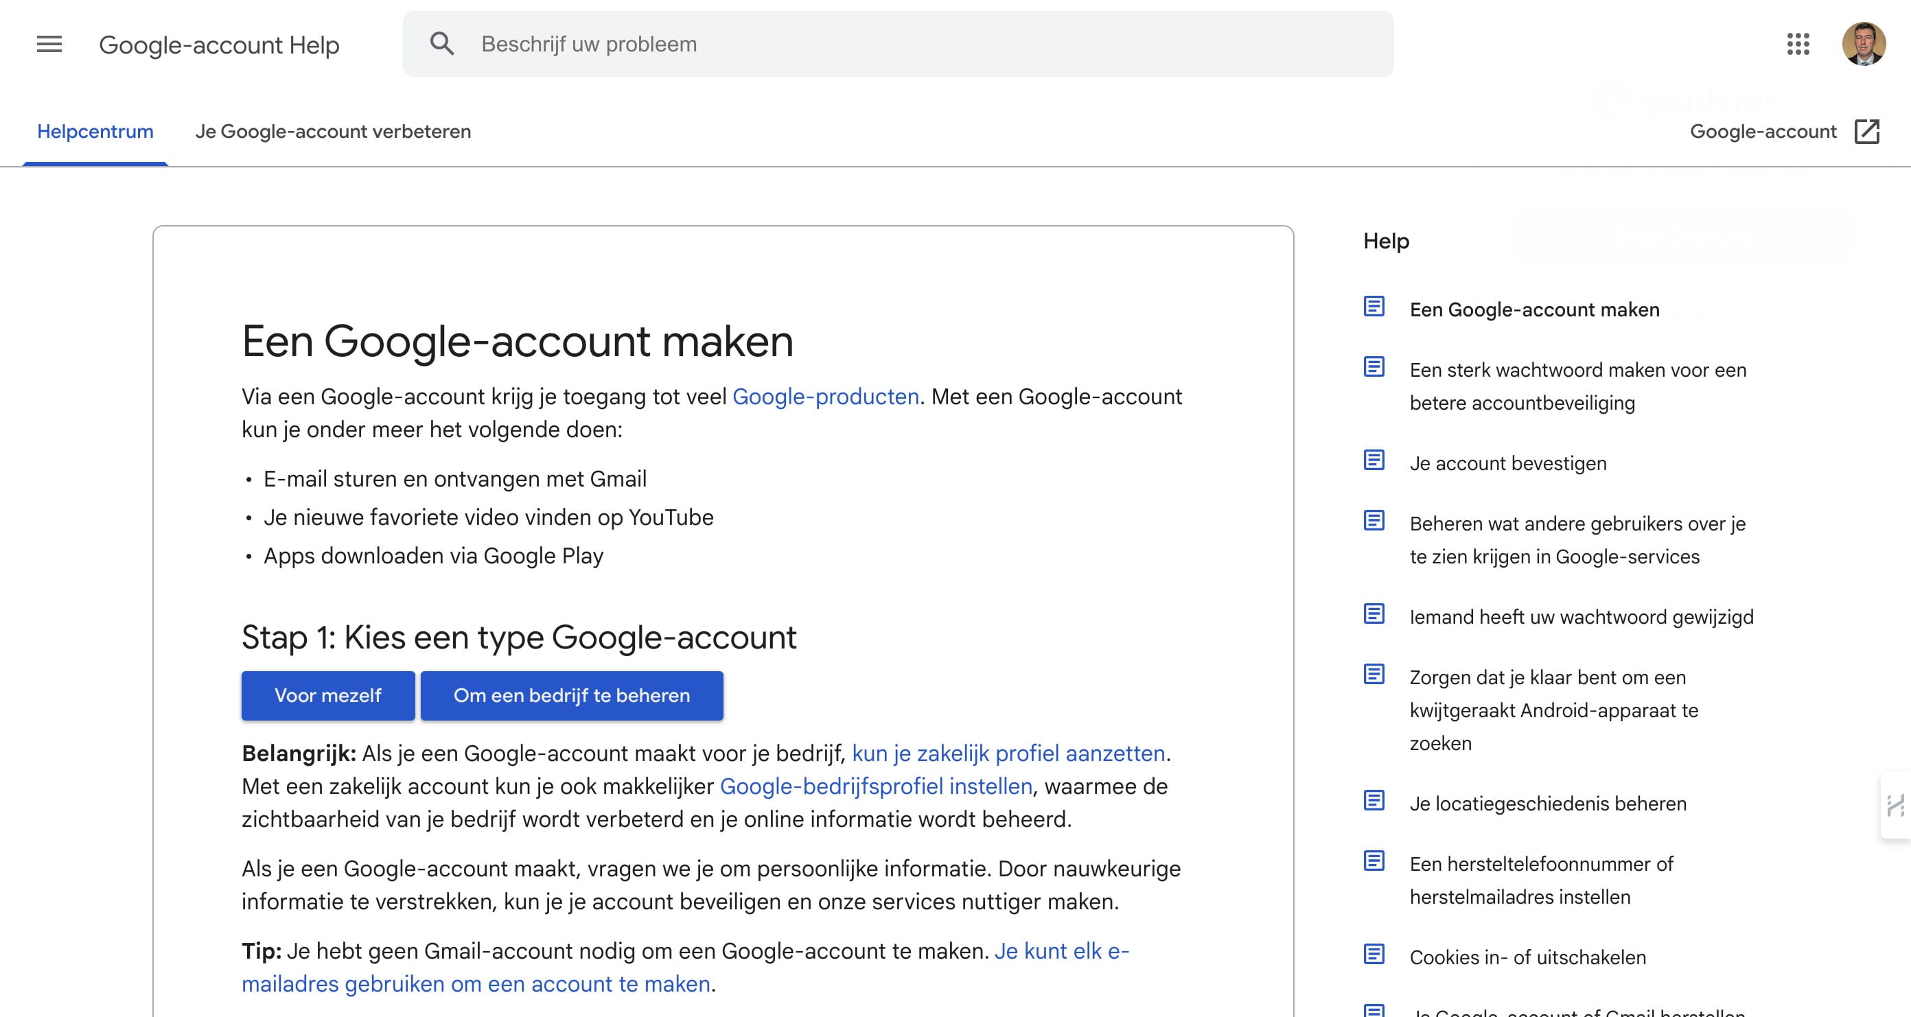Open the Google apps grid

(x=1798, y=45)
